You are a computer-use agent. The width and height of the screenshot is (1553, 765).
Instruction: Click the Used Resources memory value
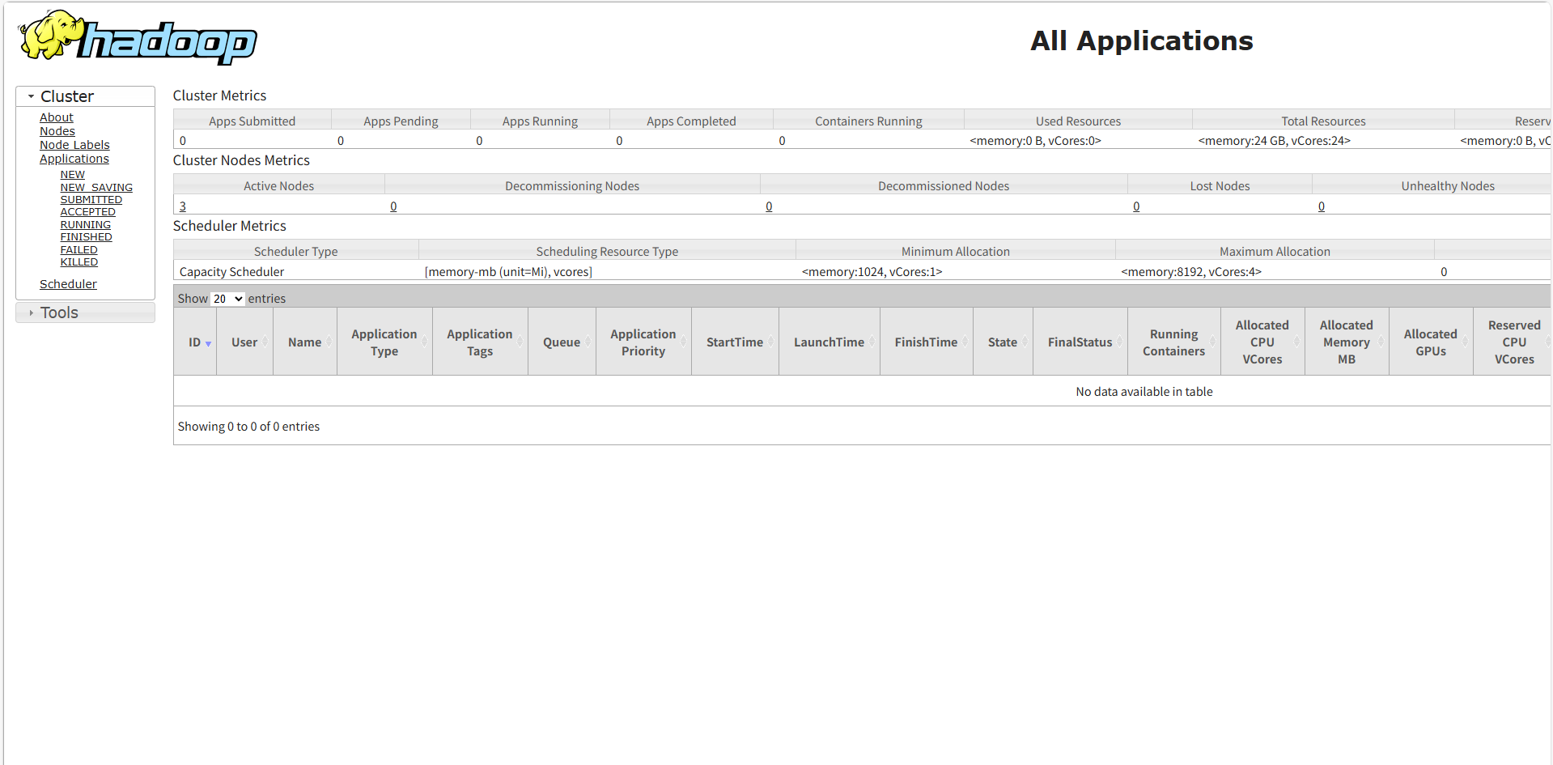[x=1035, y=141]
